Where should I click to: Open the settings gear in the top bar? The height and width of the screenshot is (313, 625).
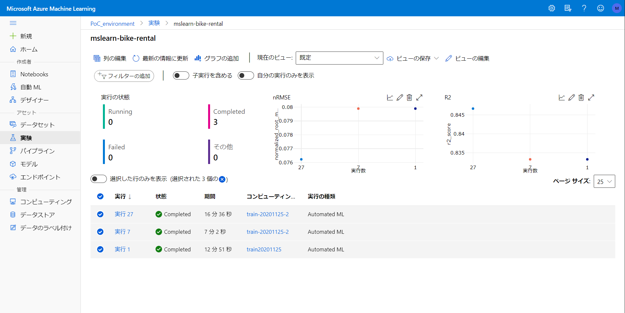(551, 8)
